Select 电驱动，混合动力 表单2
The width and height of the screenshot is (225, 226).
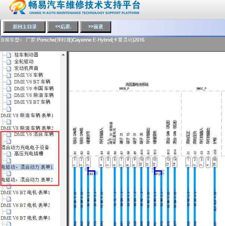27,180
